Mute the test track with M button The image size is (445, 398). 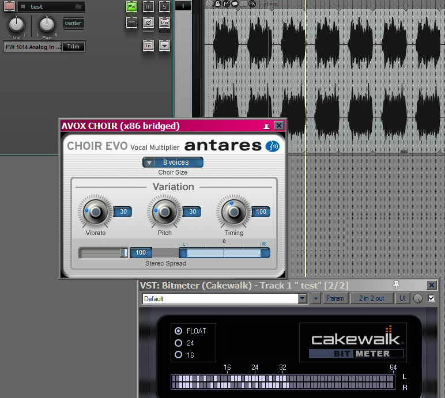148,6
